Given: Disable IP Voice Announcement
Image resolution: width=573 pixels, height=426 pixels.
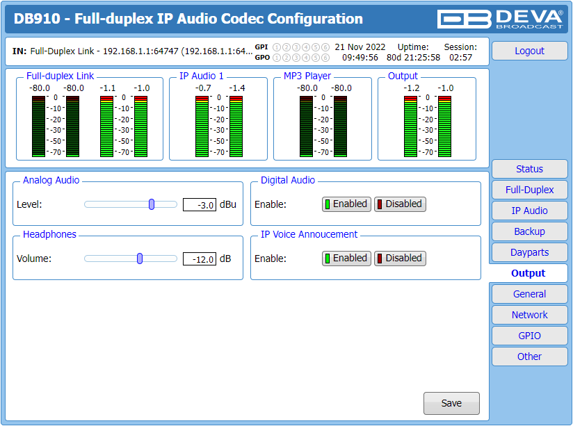Looking at the screenshot, I should [400, 258].
